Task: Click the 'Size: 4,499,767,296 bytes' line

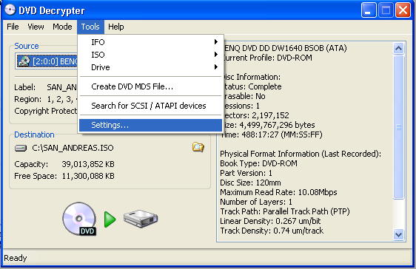Action: click(269, 125)
